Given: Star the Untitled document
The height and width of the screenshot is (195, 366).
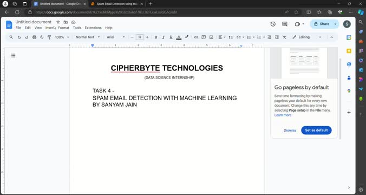Looking at the screenshot, I should 58,22.
